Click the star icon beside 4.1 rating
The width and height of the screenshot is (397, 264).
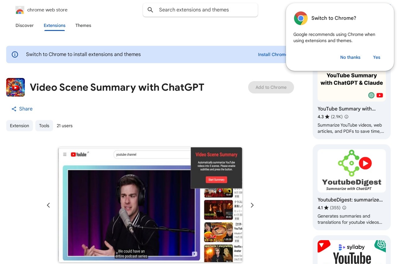[x=327, y=208]
